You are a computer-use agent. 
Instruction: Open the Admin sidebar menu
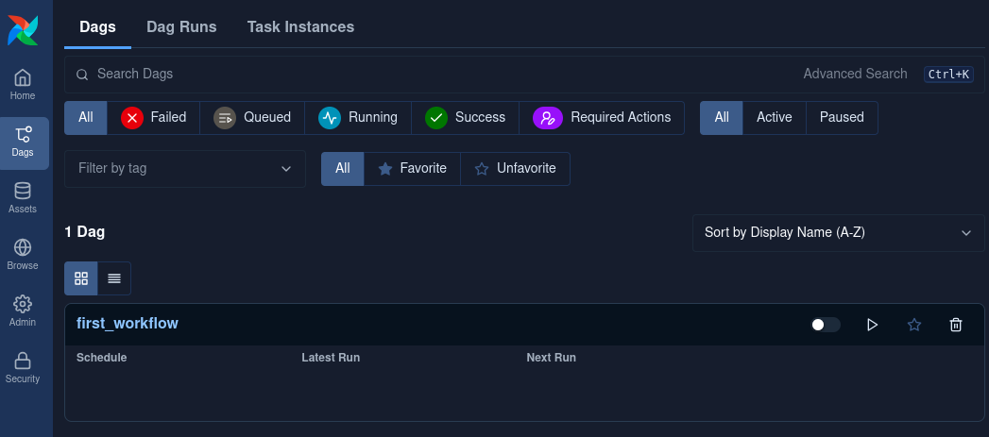23,312
